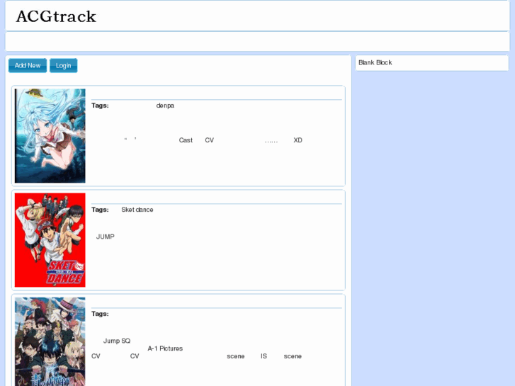Open the Sket Dance red cover thumbnail

tap(50, 240)
